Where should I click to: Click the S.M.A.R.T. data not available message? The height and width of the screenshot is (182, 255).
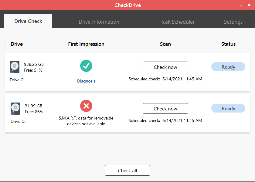[x=86, y=121]
